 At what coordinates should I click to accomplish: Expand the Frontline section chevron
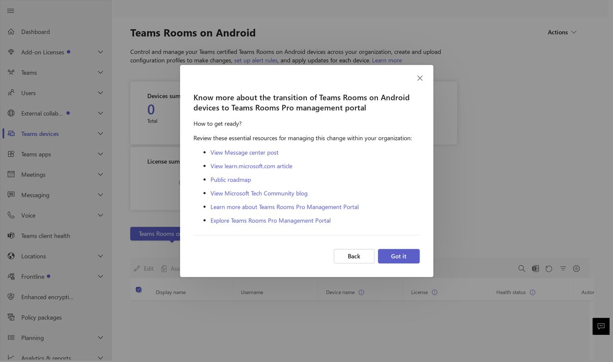(x=101, y=276)
